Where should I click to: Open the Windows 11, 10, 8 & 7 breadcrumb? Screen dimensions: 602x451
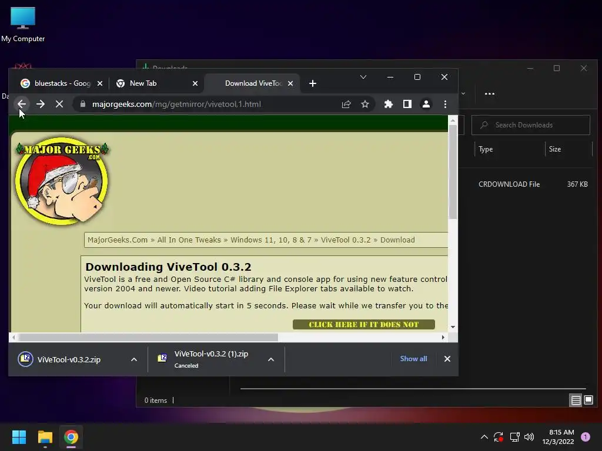(270, 240)
